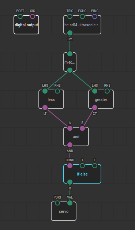Select the servo node
Image resolution: width=135 pixels, height=230 pixels.
coord(64,211)
